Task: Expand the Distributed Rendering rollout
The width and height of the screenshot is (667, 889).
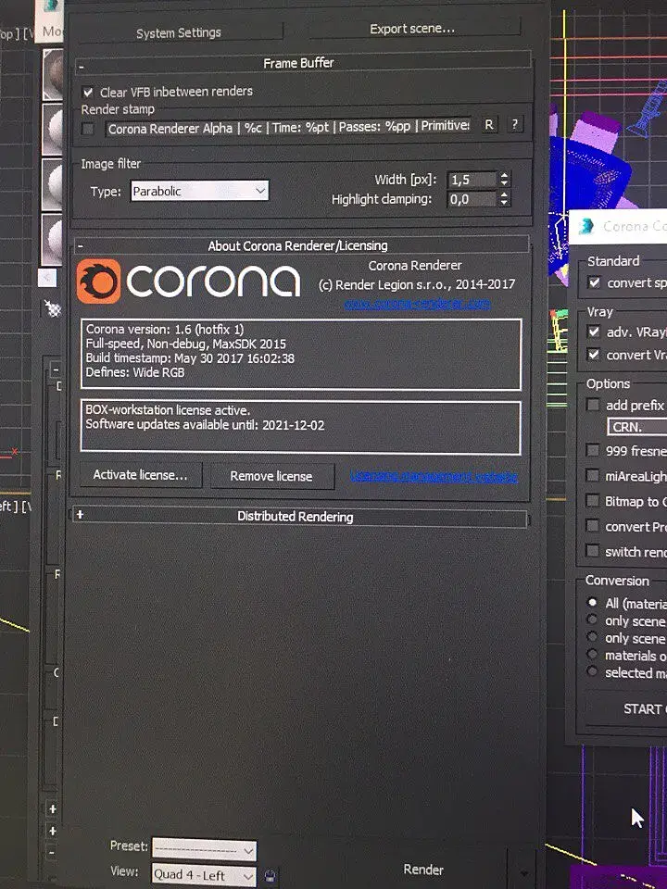Action: click(300, 517)
